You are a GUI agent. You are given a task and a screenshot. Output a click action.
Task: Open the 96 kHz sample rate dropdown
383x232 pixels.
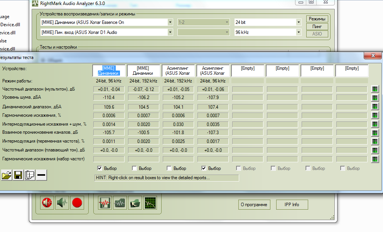click(299, 32)
